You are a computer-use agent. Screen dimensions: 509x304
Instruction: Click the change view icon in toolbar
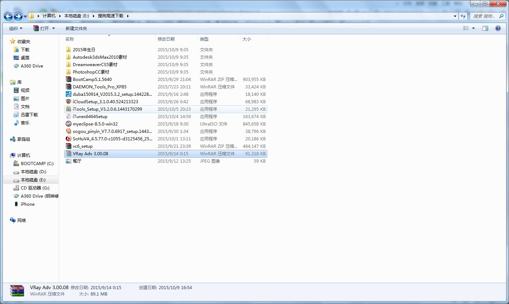click(466, 28)
